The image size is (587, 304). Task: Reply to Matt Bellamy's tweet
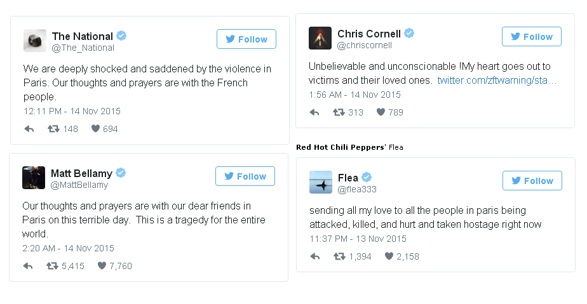(x=28, y=266)
